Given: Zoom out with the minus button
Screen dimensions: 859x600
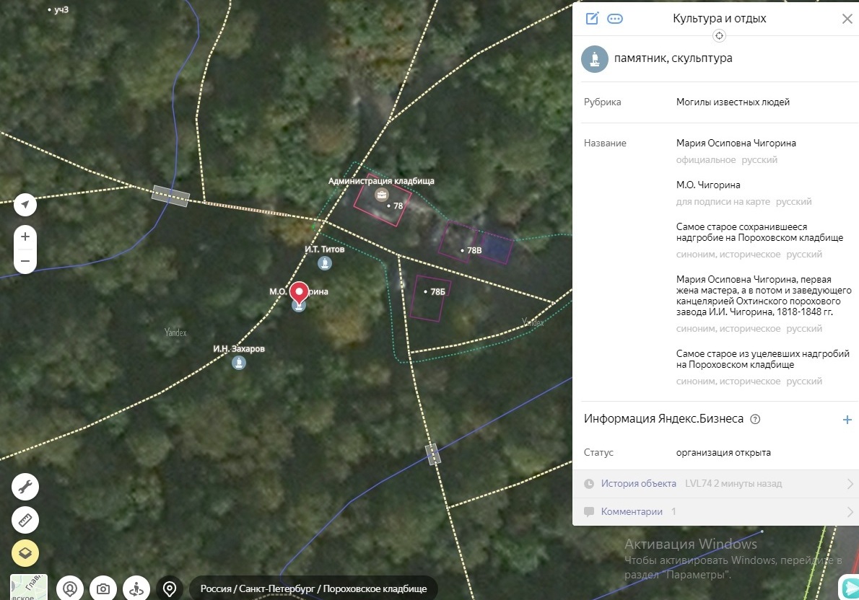Looking at the screenshot, I should 25,261.
